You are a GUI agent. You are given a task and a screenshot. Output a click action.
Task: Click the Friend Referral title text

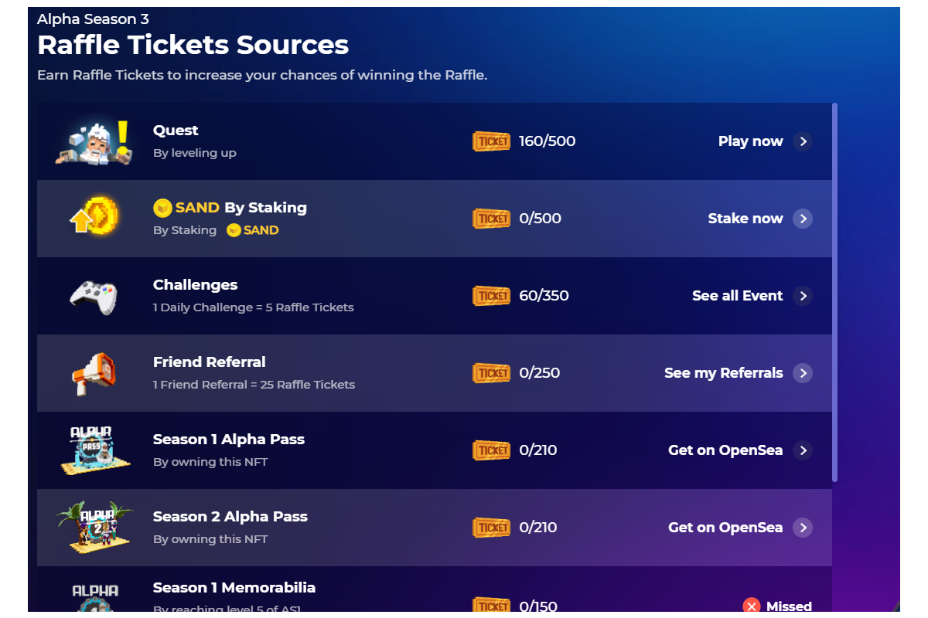[210, 362]
